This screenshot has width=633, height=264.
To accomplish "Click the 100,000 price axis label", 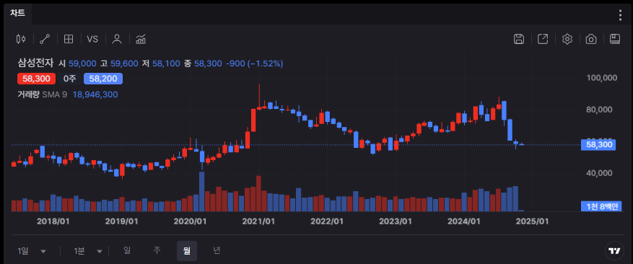I will [601, 78].
